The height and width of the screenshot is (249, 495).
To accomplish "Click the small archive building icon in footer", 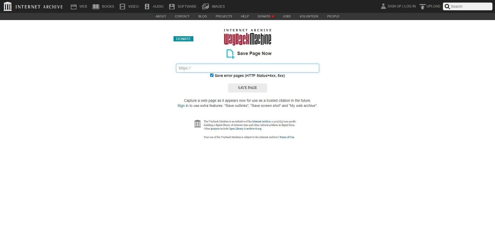I will (x=197, y=124).
